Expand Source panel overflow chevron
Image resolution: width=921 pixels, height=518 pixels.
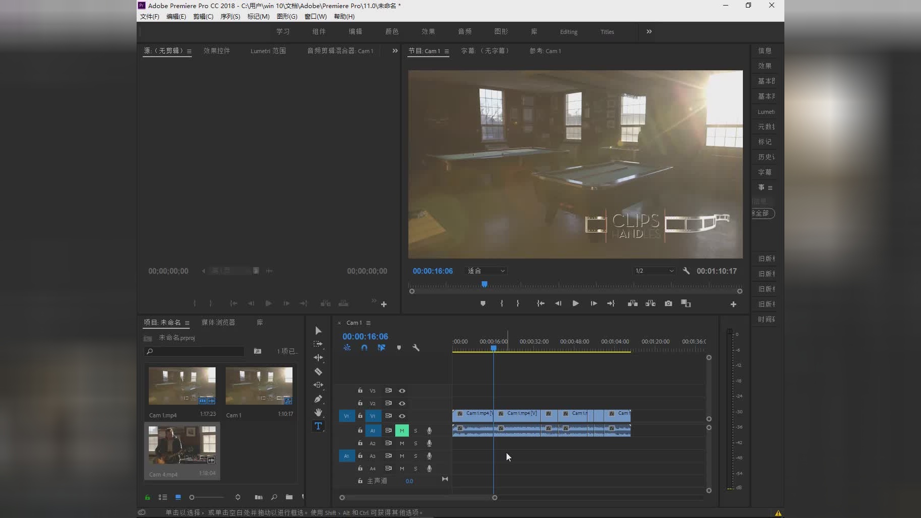click(395, 51)
